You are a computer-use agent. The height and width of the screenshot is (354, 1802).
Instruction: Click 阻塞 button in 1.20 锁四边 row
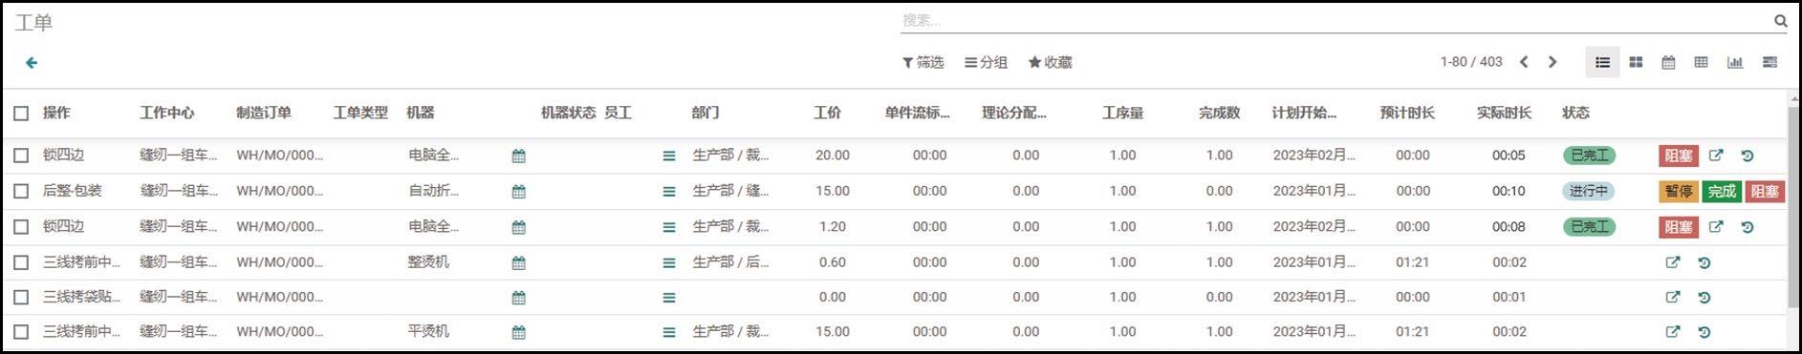tap(1679, 227)
